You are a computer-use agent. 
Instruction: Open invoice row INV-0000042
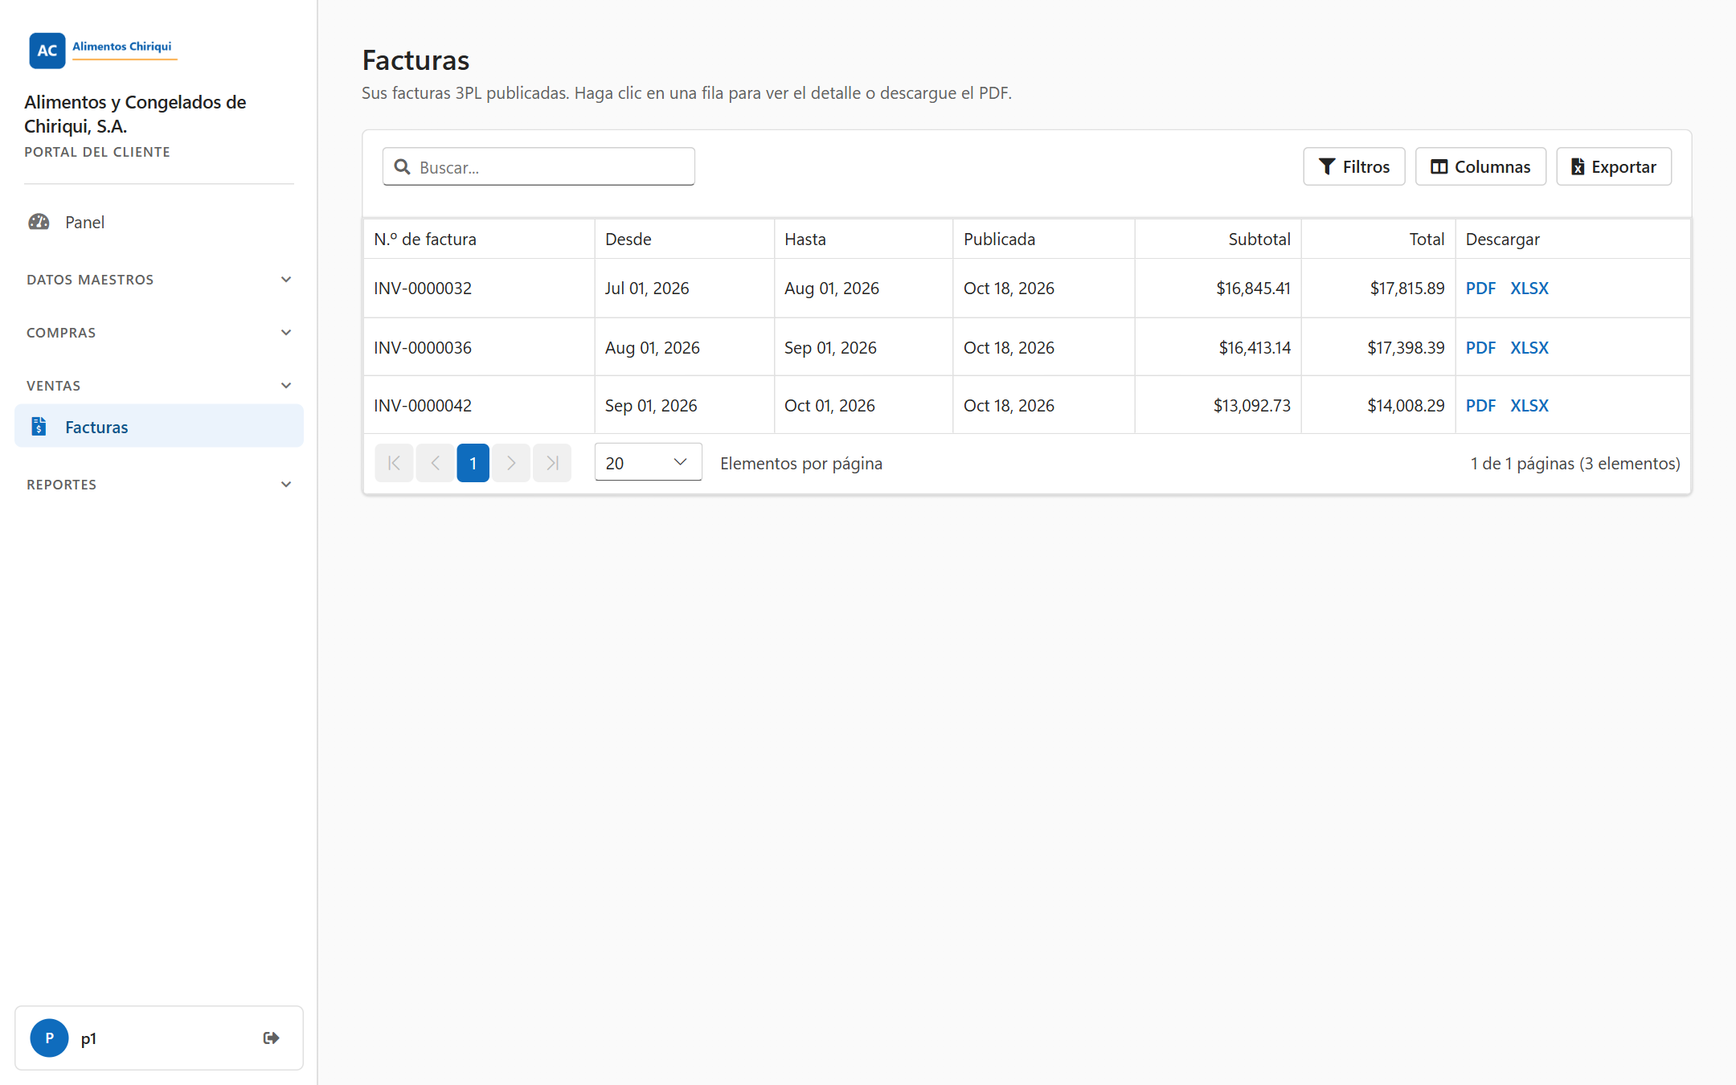point(1027,405)
